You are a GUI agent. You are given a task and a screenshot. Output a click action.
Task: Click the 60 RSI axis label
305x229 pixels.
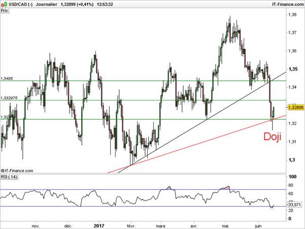[x=291, y=193]
